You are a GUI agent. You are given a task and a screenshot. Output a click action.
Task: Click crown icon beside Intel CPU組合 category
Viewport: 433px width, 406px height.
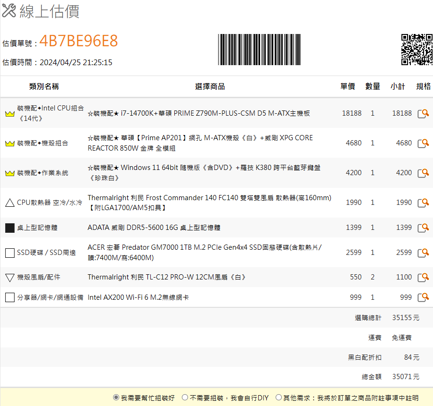pyautogui.click(x=10, y=113)
